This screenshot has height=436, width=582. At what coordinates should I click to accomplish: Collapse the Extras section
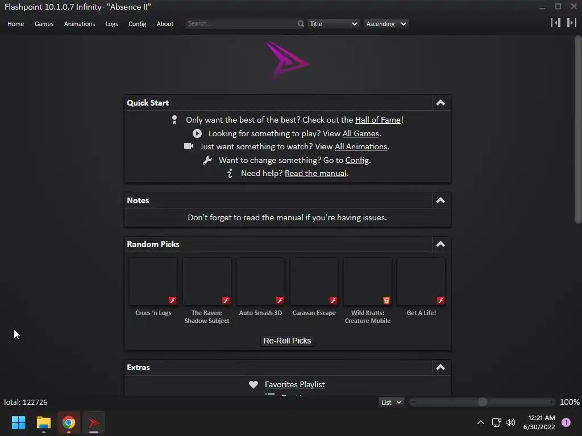440,367
